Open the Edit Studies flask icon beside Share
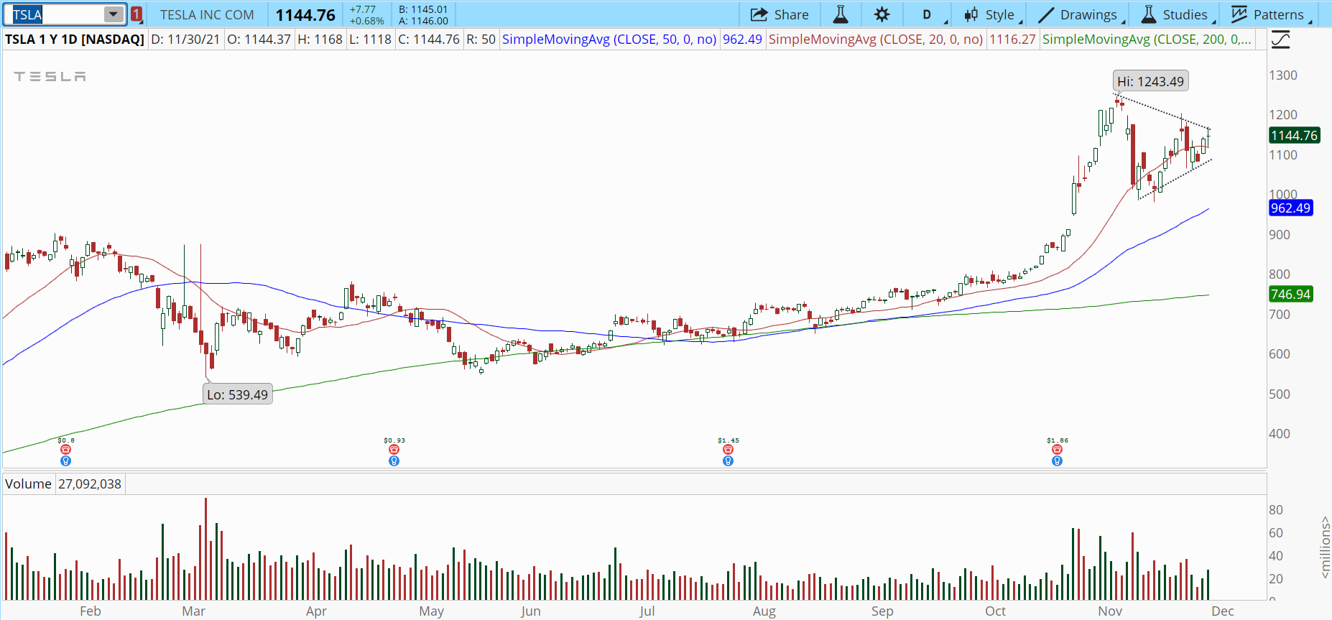1332x620 pixels. (x=840, y=14)
